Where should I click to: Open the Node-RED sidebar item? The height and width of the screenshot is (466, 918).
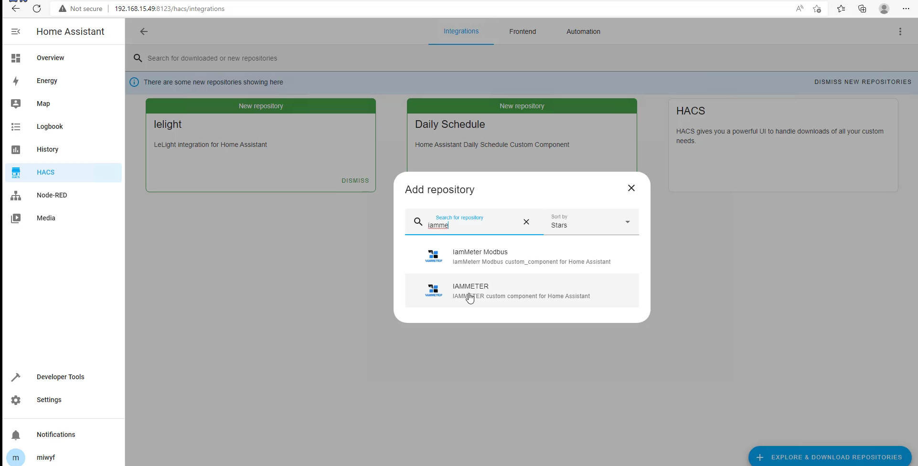pyautogui.click(x=52, y=195)
